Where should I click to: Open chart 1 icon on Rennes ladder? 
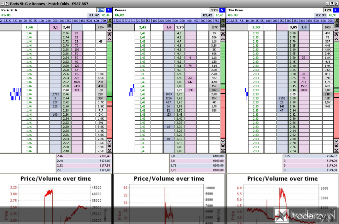(223, 21)
